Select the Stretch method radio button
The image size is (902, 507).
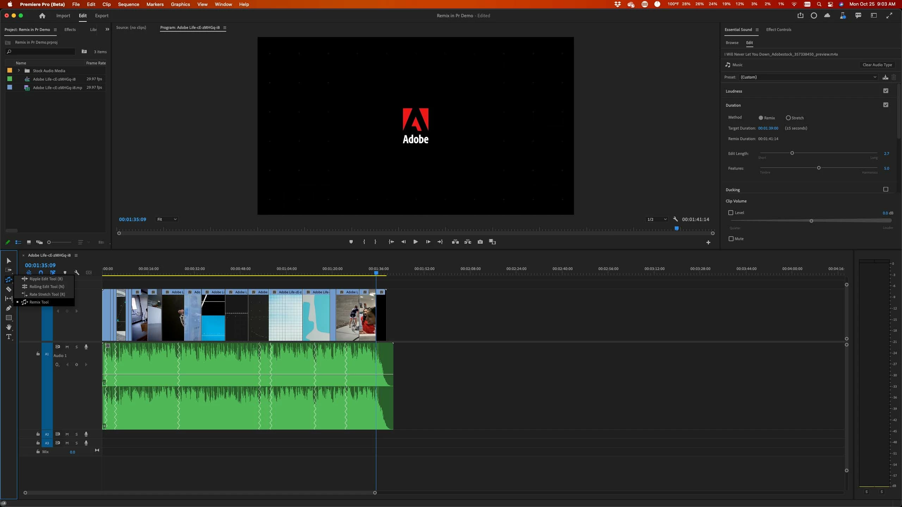coord(788,118)
